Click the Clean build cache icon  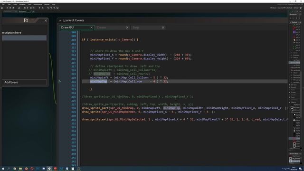tap(34, 8)
